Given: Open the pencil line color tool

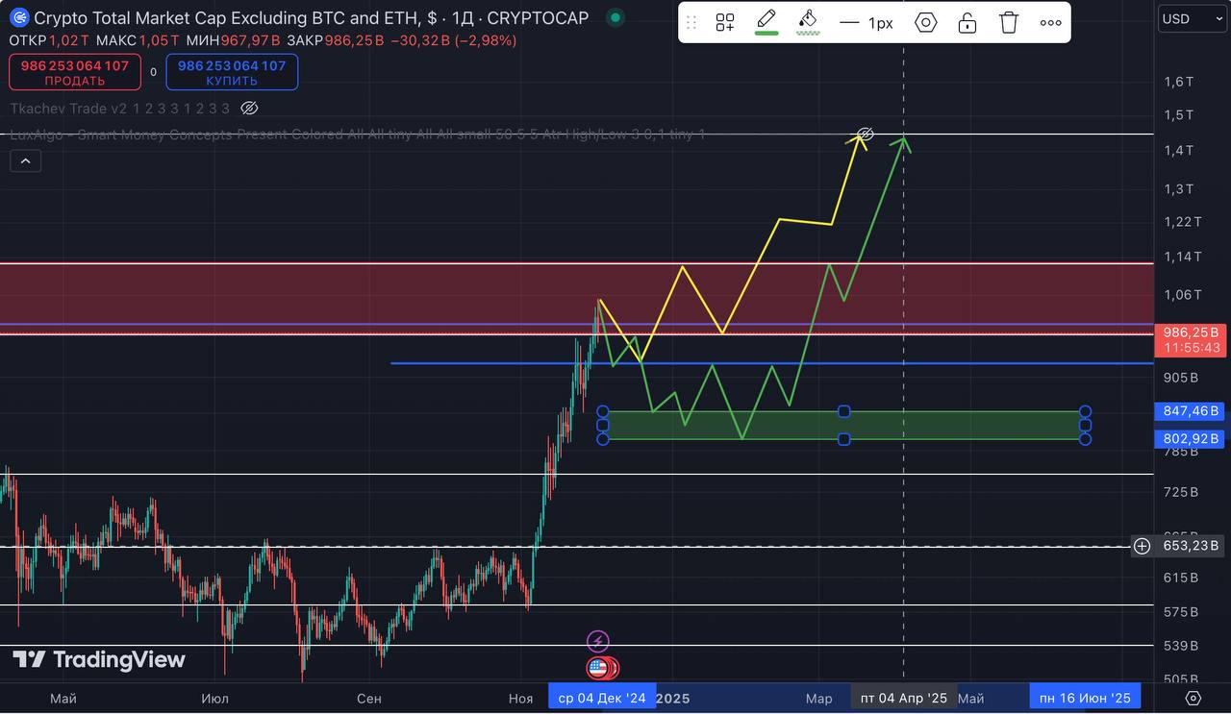Looking at the screenshot, I should [x=766, y=22].
